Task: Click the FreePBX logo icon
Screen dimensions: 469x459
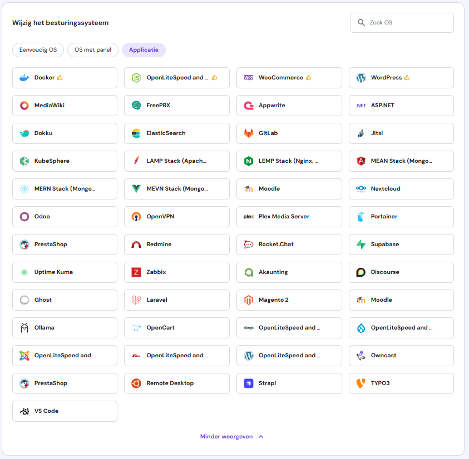Action: point(136,106)
